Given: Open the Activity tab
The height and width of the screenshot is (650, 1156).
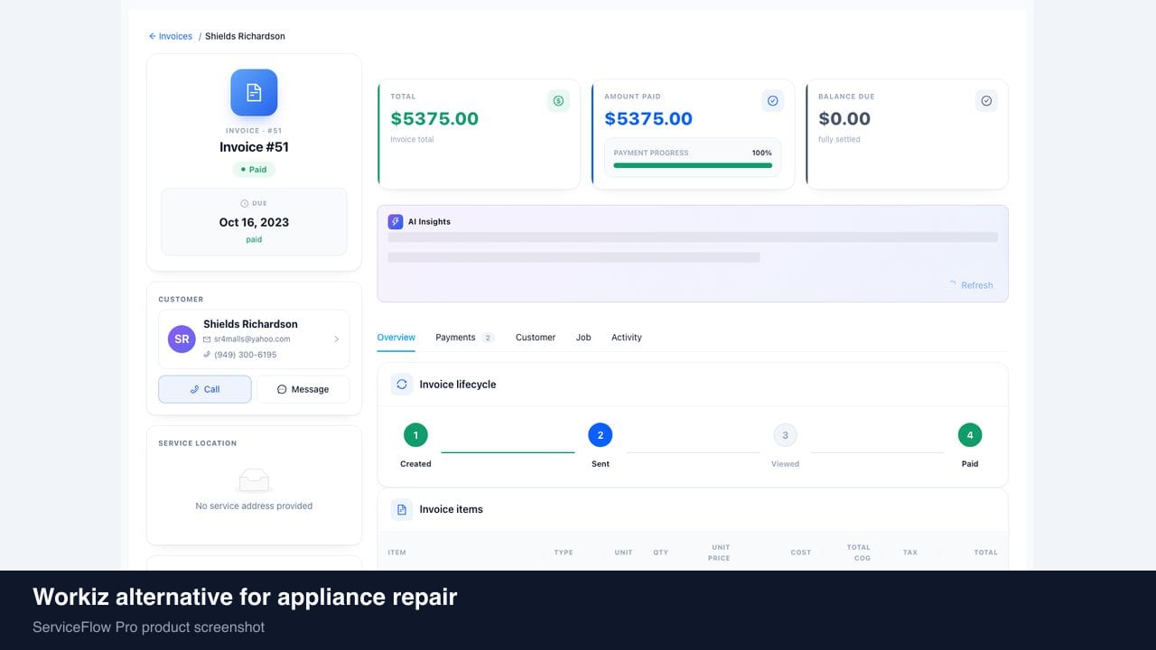Looking at the screenshot, I should tap(627, 338).
